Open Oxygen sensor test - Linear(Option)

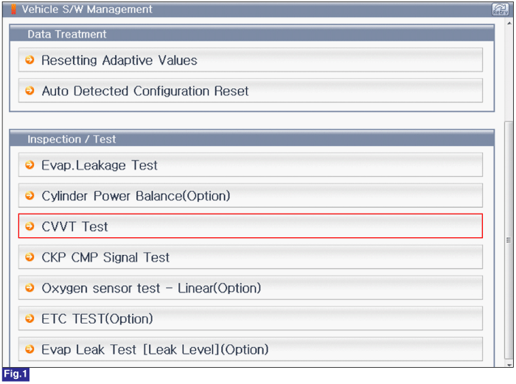[251, 287]
